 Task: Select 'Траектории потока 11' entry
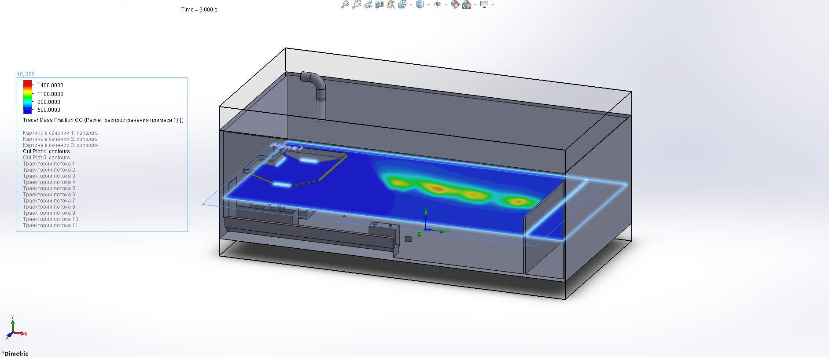(x=51, y=225)
